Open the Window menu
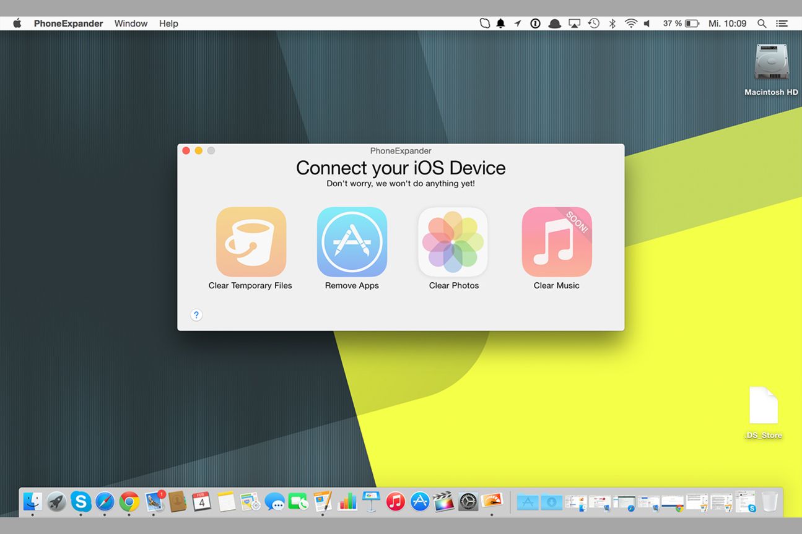Viewport: 802px width, 534px height. click(131, 24)
